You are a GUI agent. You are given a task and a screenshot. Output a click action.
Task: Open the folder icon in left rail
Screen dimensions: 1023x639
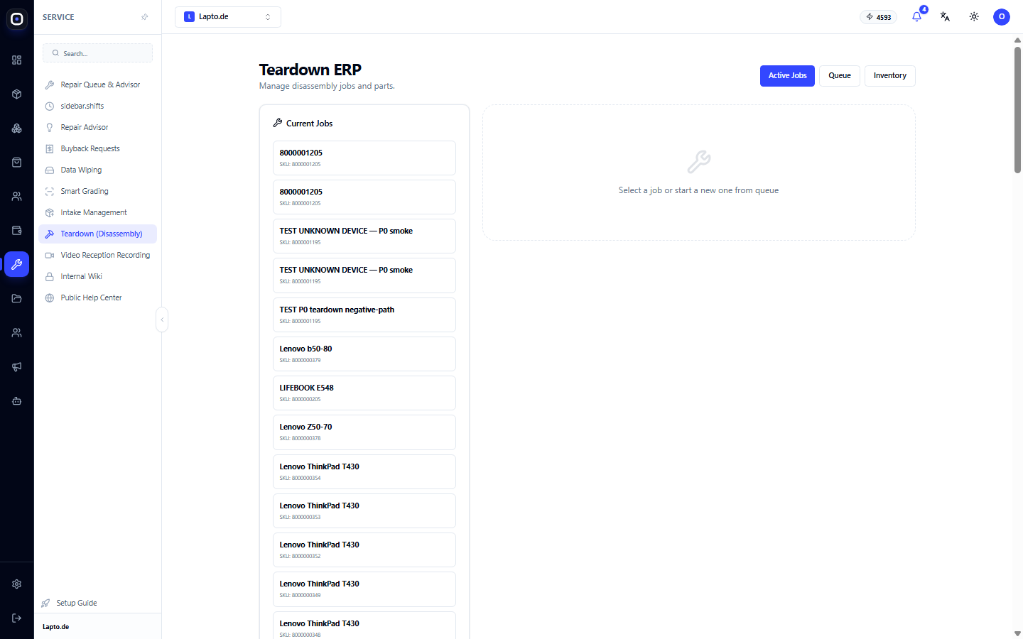point(17,299)
